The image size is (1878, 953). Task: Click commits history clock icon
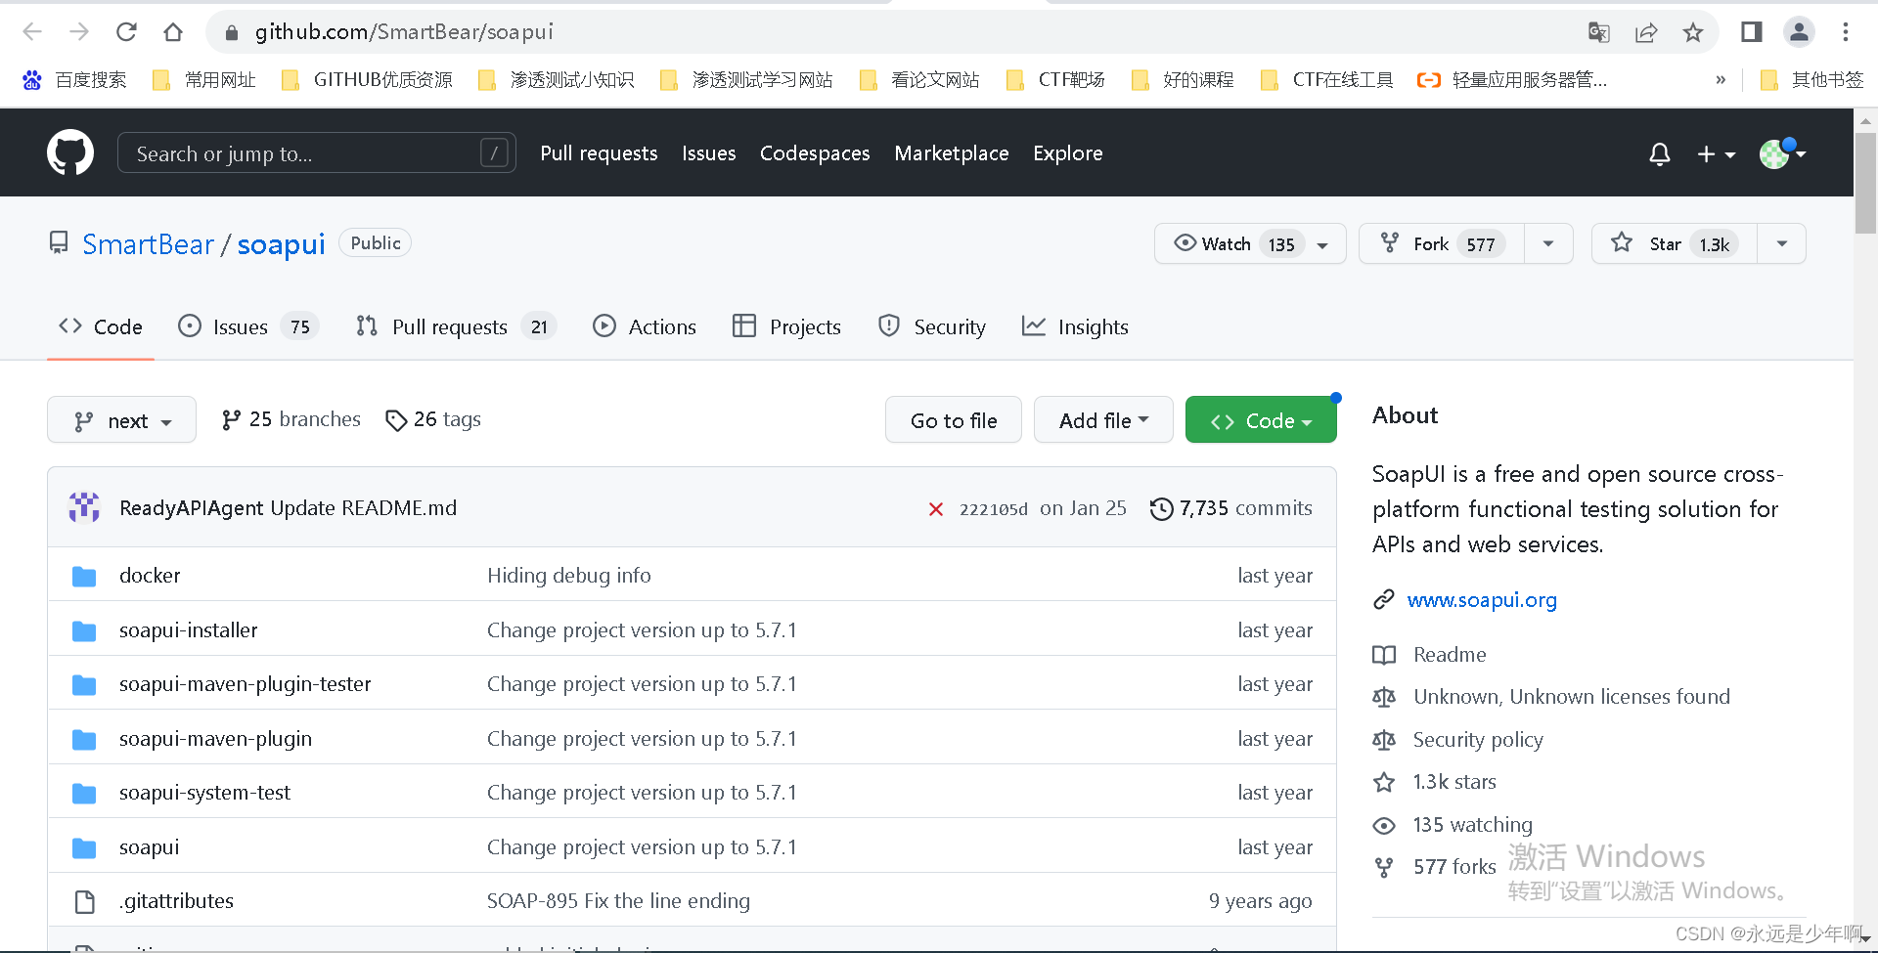pyautogui.click(x=1161, y=508)
